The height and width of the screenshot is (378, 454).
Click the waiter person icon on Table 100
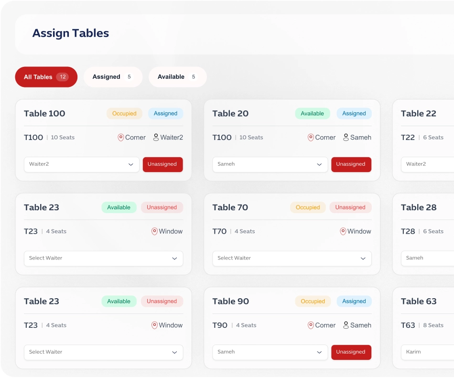(156, 138)
